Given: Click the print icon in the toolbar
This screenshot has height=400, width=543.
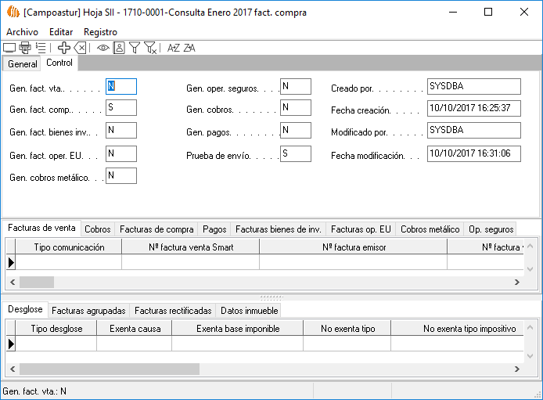Looking at the screenshot, I should (25, 48).
